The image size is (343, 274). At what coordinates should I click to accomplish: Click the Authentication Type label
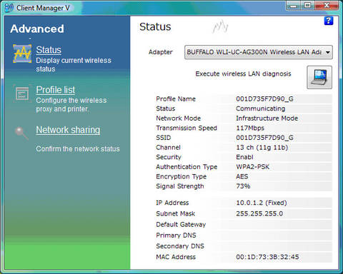(x=187, y=167)
